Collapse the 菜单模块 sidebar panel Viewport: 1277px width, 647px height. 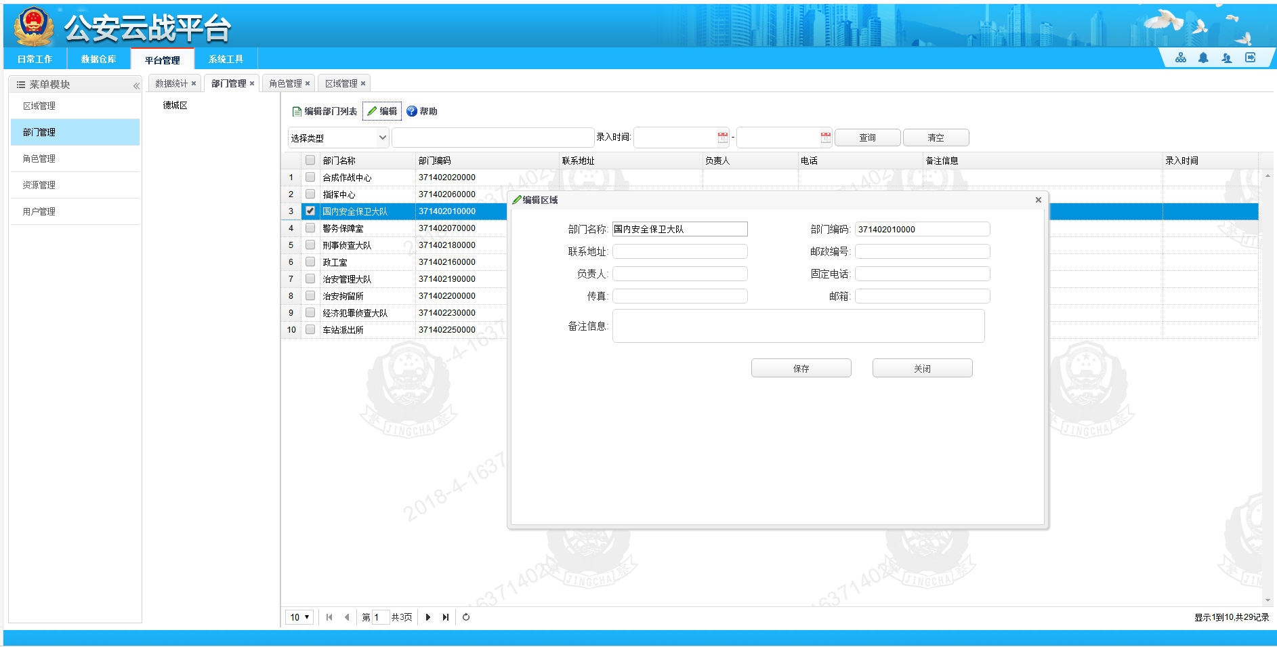[136, 85]
